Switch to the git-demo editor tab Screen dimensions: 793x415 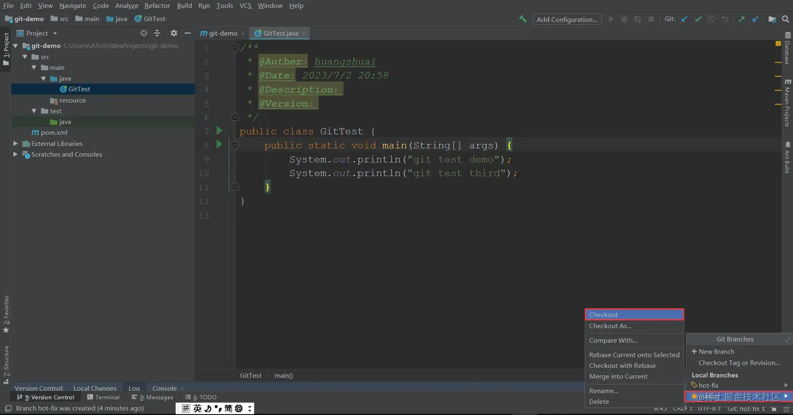point(223,33)
